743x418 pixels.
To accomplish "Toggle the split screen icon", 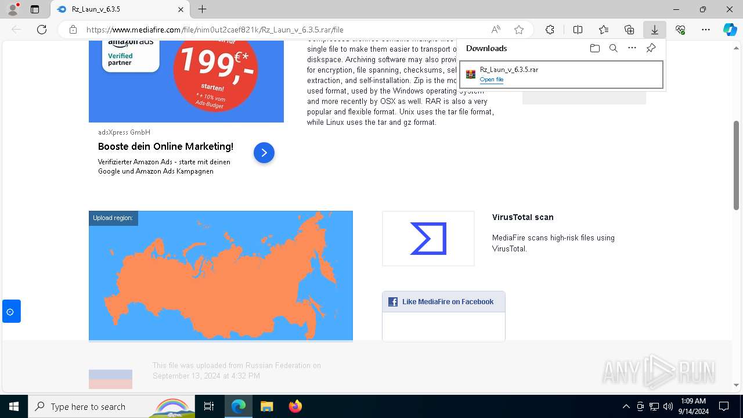I will point(578,30).
